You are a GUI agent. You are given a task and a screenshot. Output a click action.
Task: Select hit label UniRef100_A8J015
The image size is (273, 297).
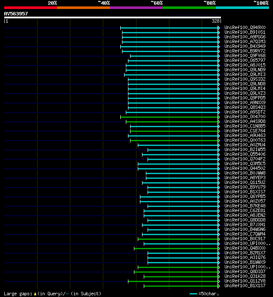pos(245,65)
